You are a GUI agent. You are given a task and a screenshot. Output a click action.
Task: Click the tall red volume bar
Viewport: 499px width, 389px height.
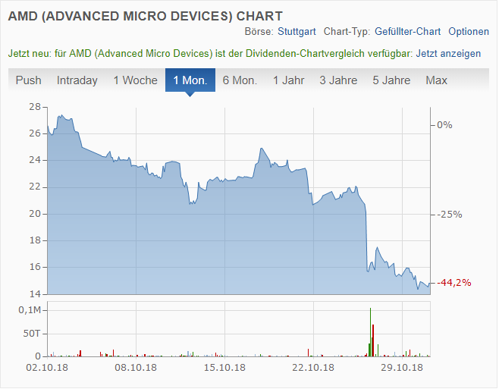click(373, 340)
